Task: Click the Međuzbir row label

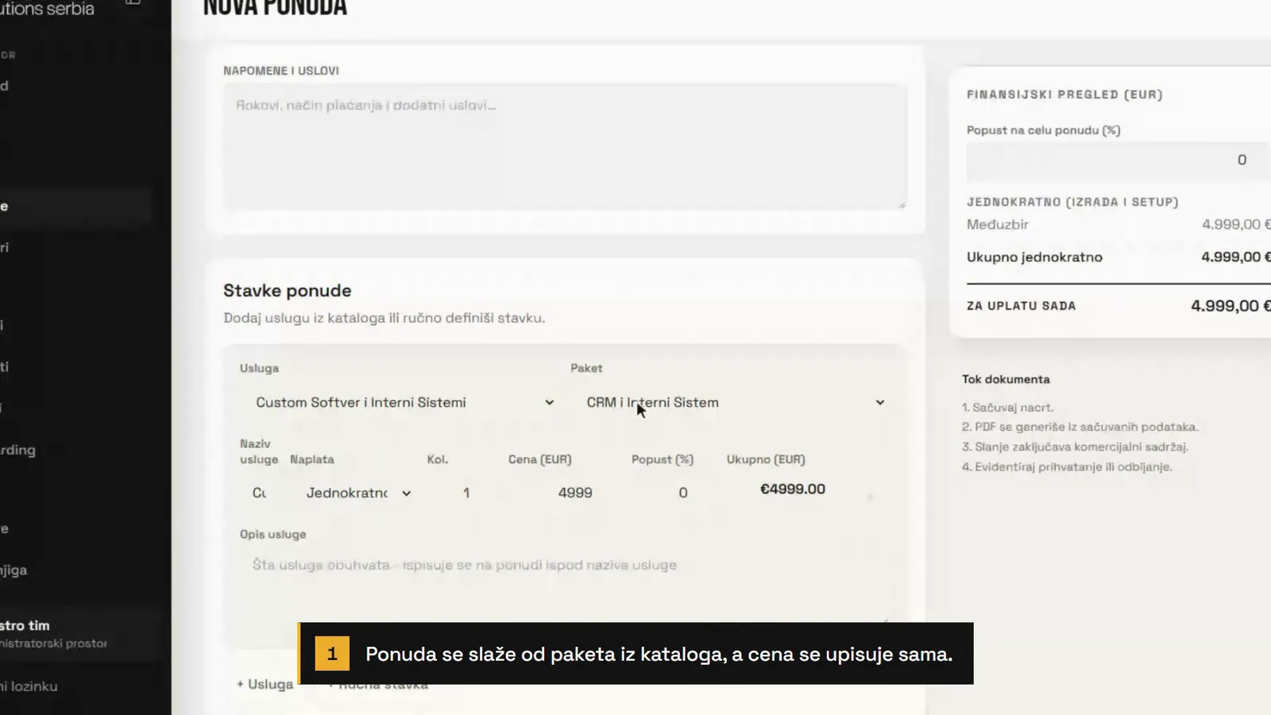Action: 998,225
